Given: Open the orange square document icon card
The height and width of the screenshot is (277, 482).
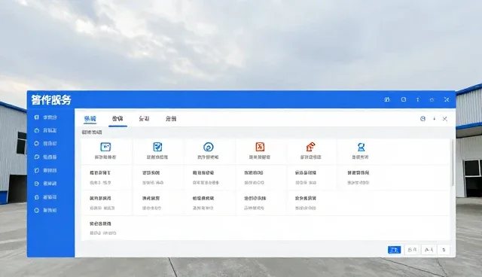Looking at the screenshot, I should pos(260,151).
